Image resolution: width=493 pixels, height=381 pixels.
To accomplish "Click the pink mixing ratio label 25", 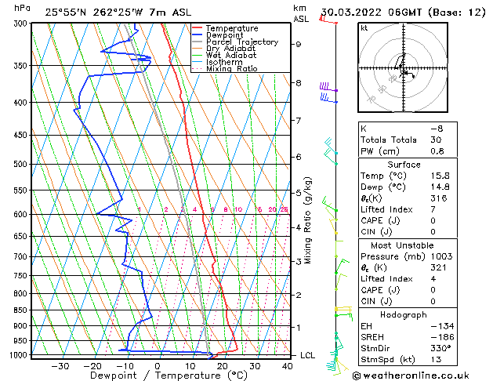I will pos(284,209).
